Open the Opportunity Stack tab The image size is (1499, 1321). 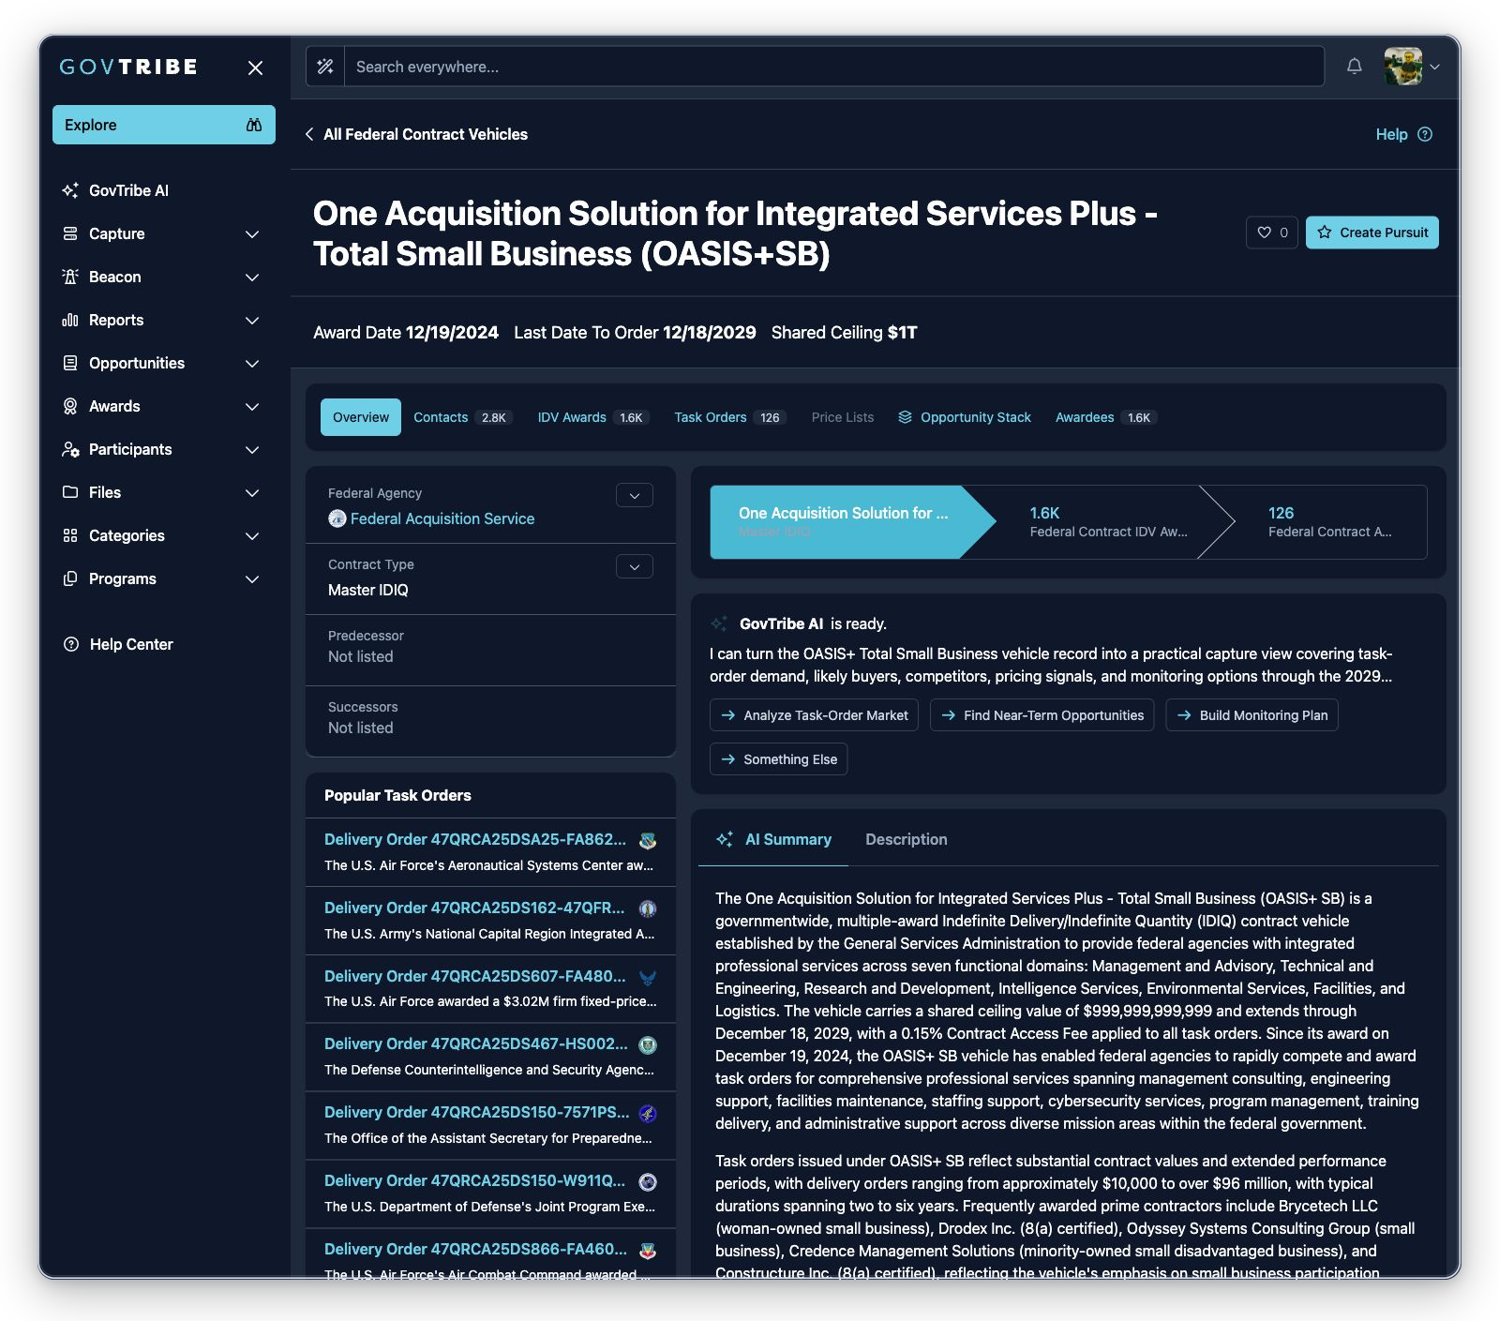[965, 417]
